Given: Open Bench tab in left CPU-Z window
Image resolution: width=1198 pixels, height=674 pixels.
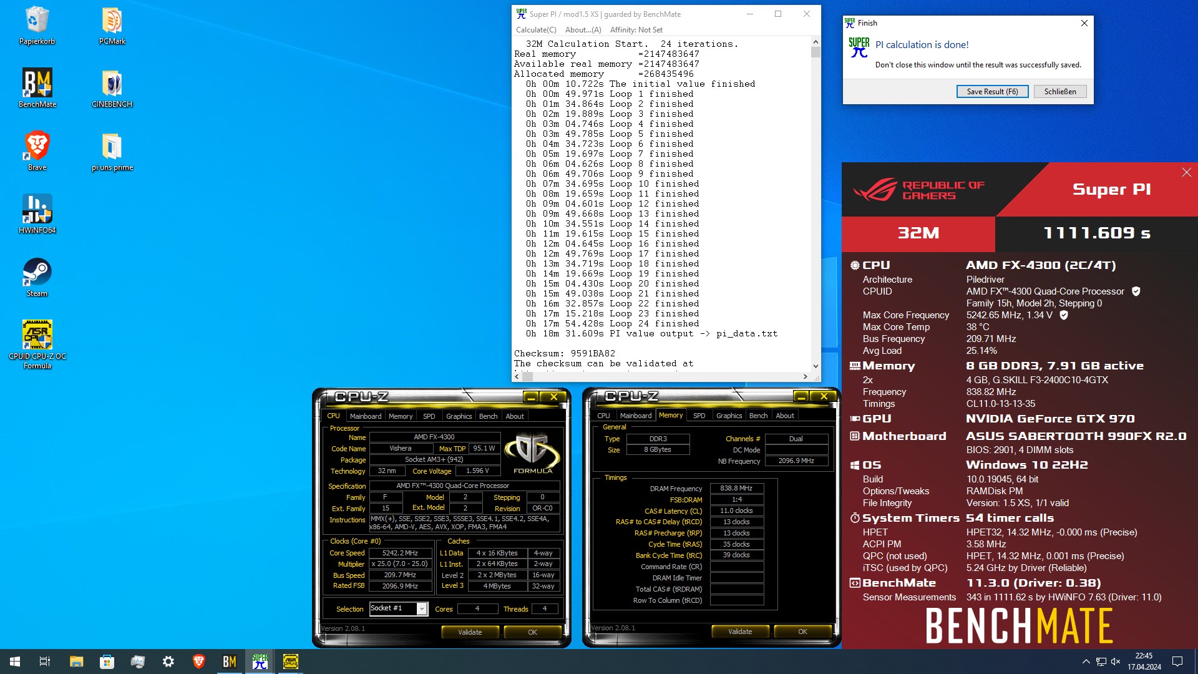Looking at the screenshot, I should point(488,416).
